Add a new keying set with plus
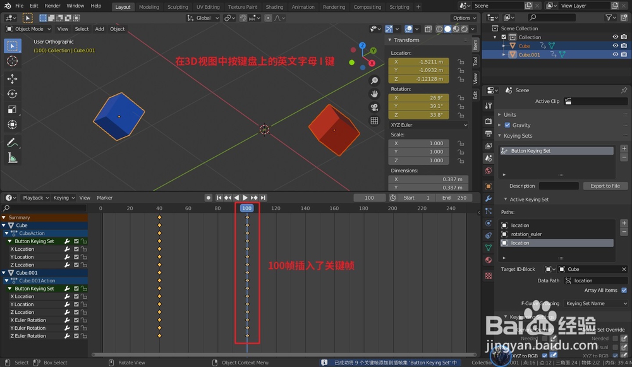The height and width of the screenshot is (367, 632). [x=624, y=148]
